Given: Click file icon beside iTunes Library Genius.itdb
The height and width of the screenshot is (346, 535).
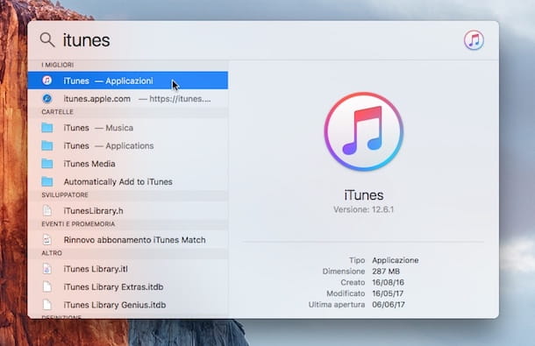Looking at the screenshot, I should 47,305.
